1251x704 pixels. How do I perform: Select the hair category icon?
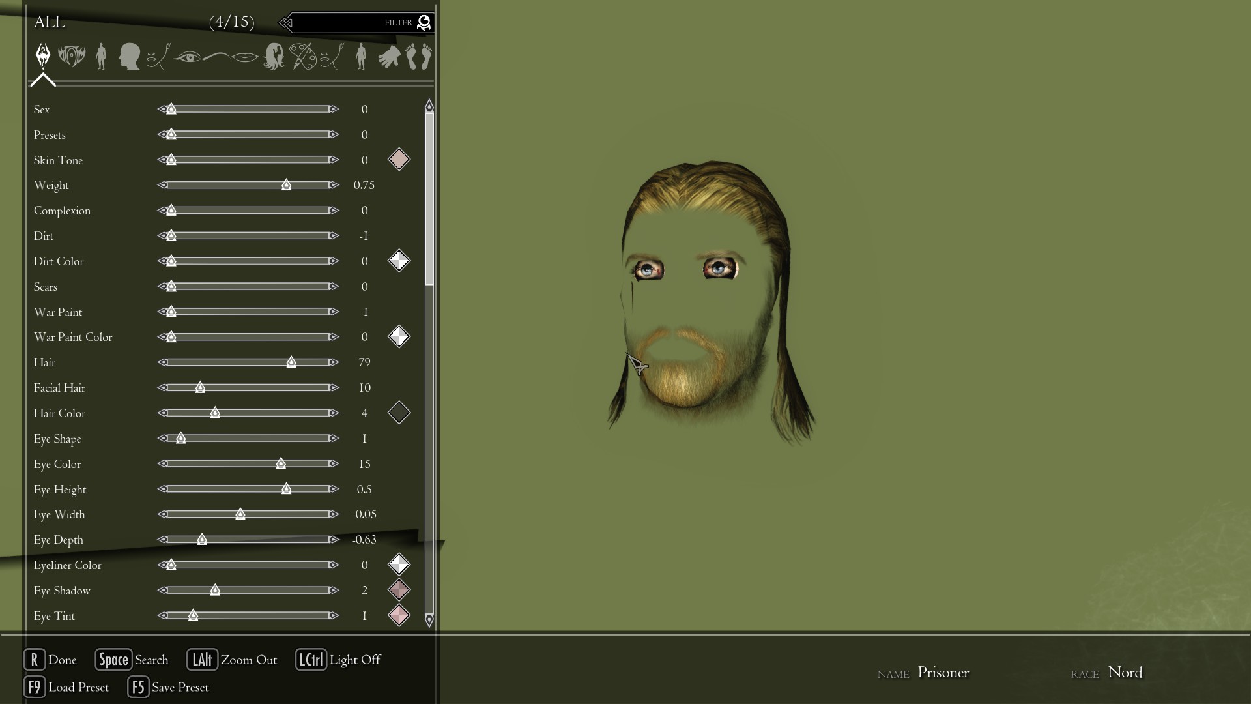point(274,57)
